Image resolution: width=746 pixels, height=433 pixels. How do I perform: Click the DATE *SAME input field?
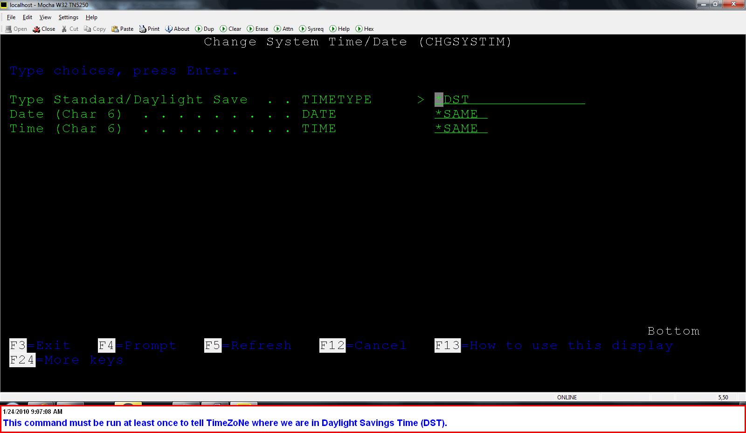point(461,114)
